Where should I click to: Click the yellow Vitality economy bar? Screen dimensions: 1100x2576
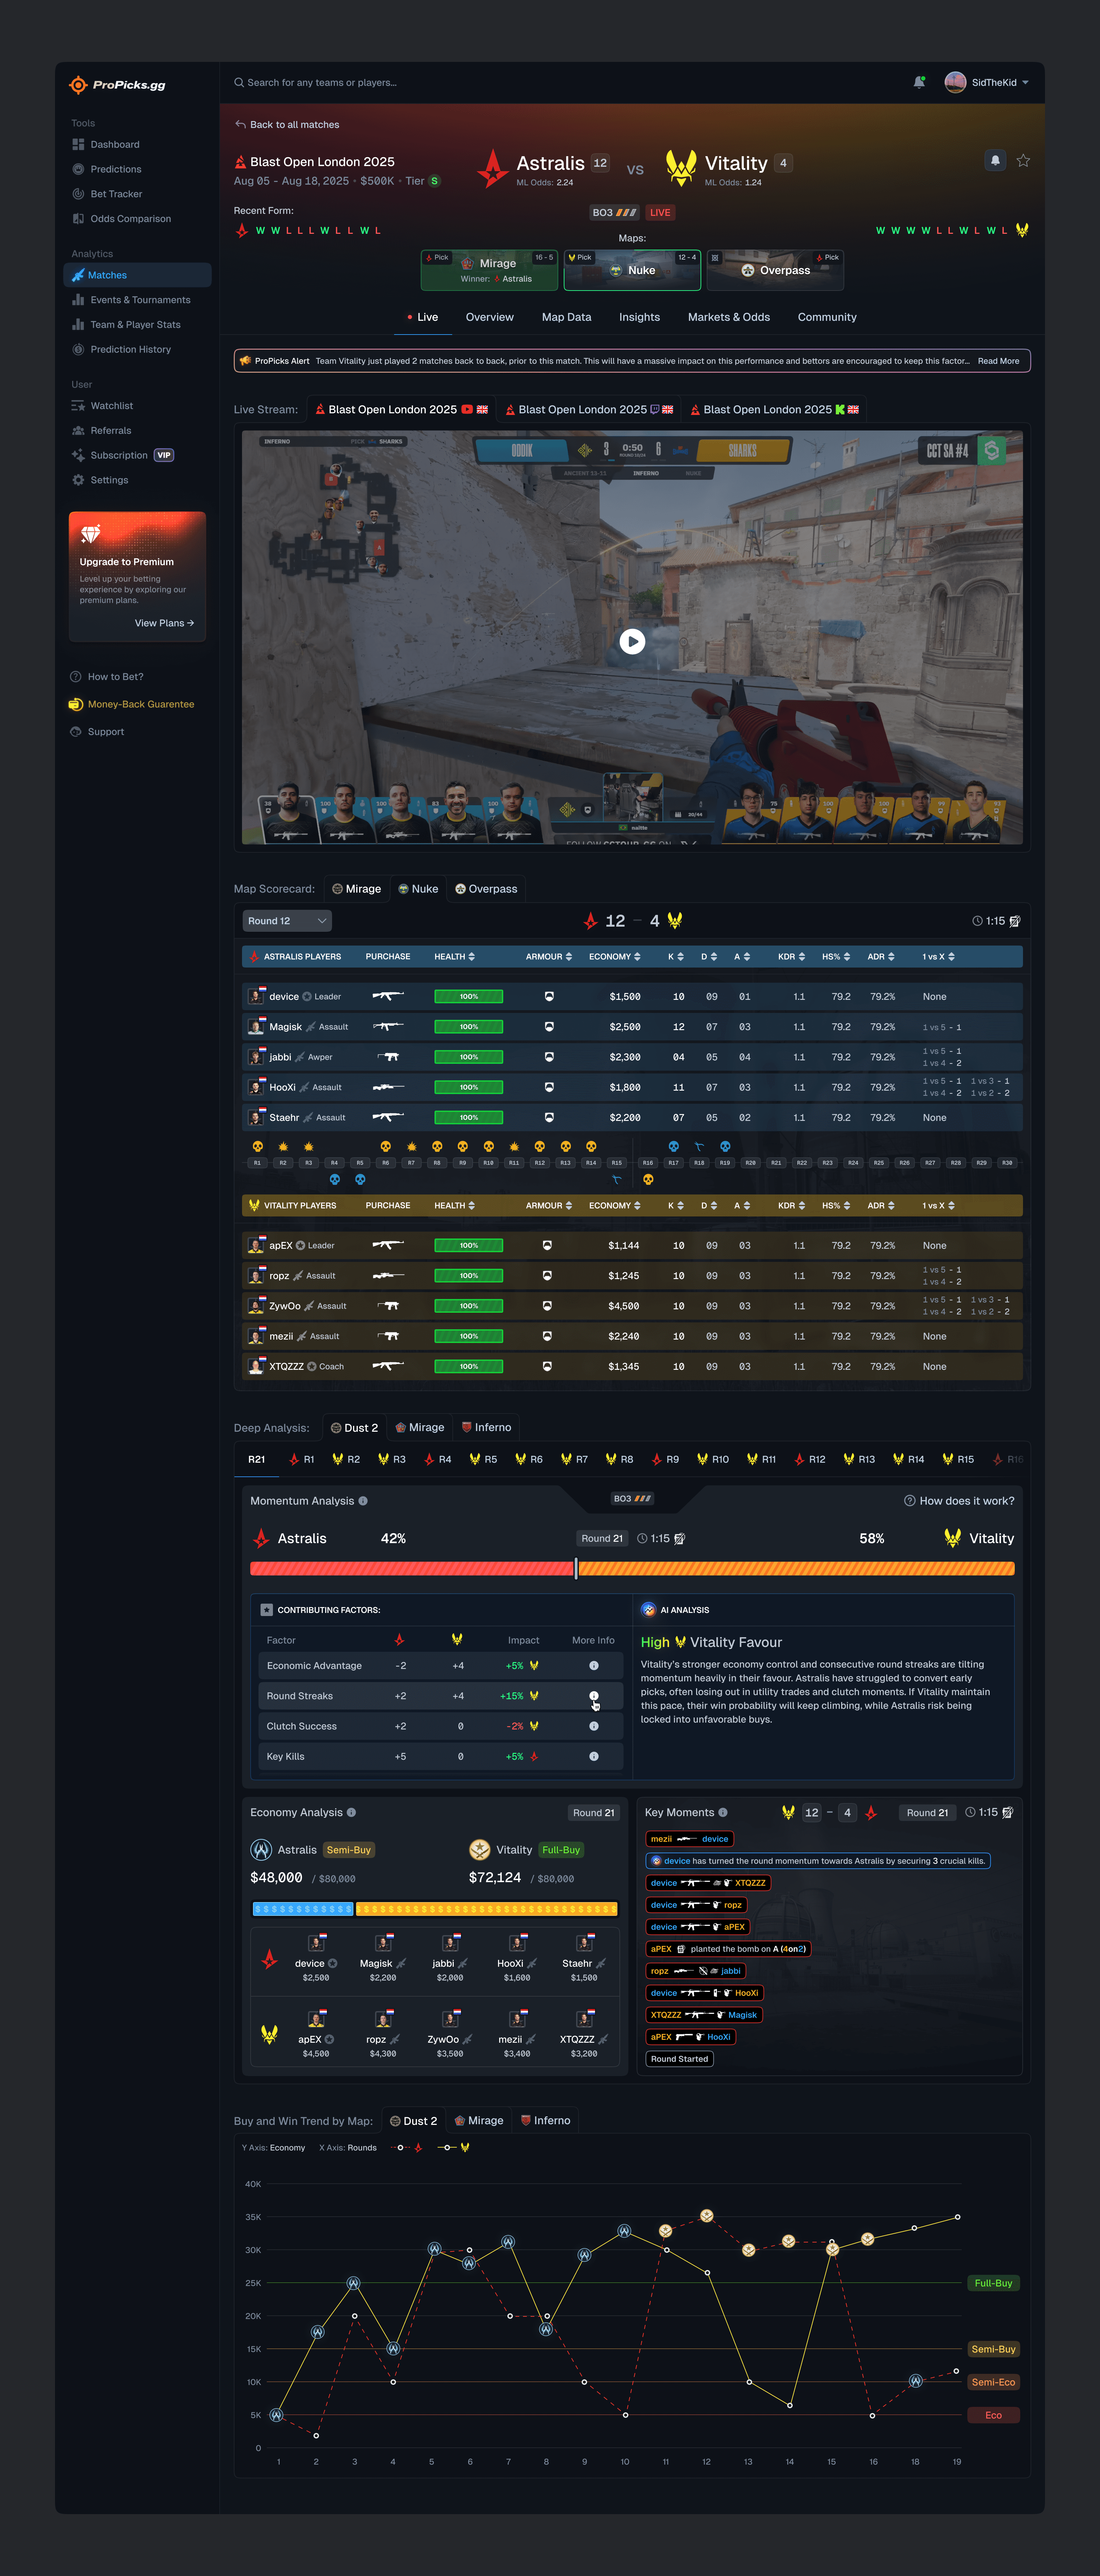pyautogui.click(x=487, y=1909)
